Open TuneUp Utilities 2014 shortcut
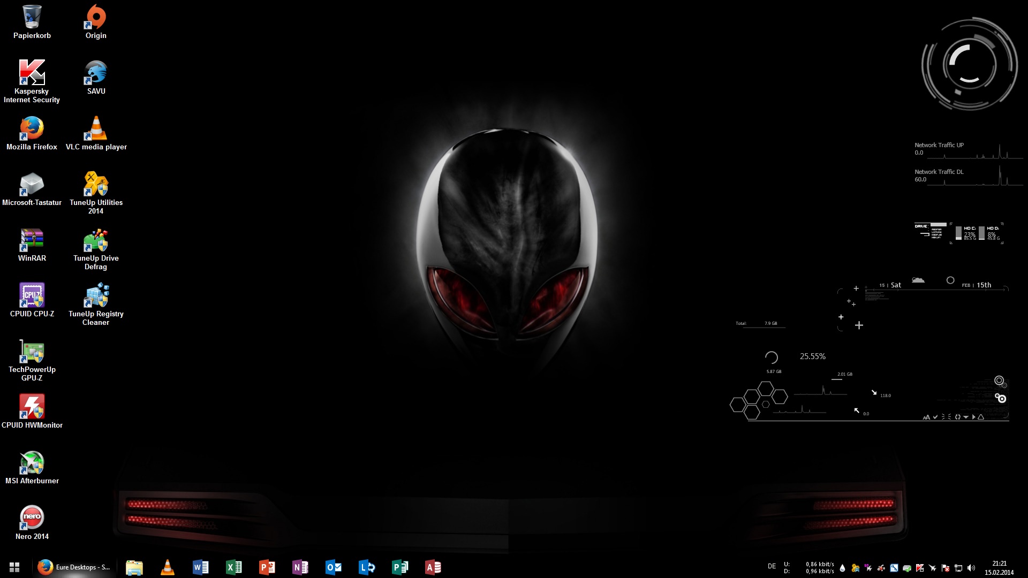Image resolution: width=1028 pixels, height=578 pixels. pyautogui.click(x=96, y=193)
